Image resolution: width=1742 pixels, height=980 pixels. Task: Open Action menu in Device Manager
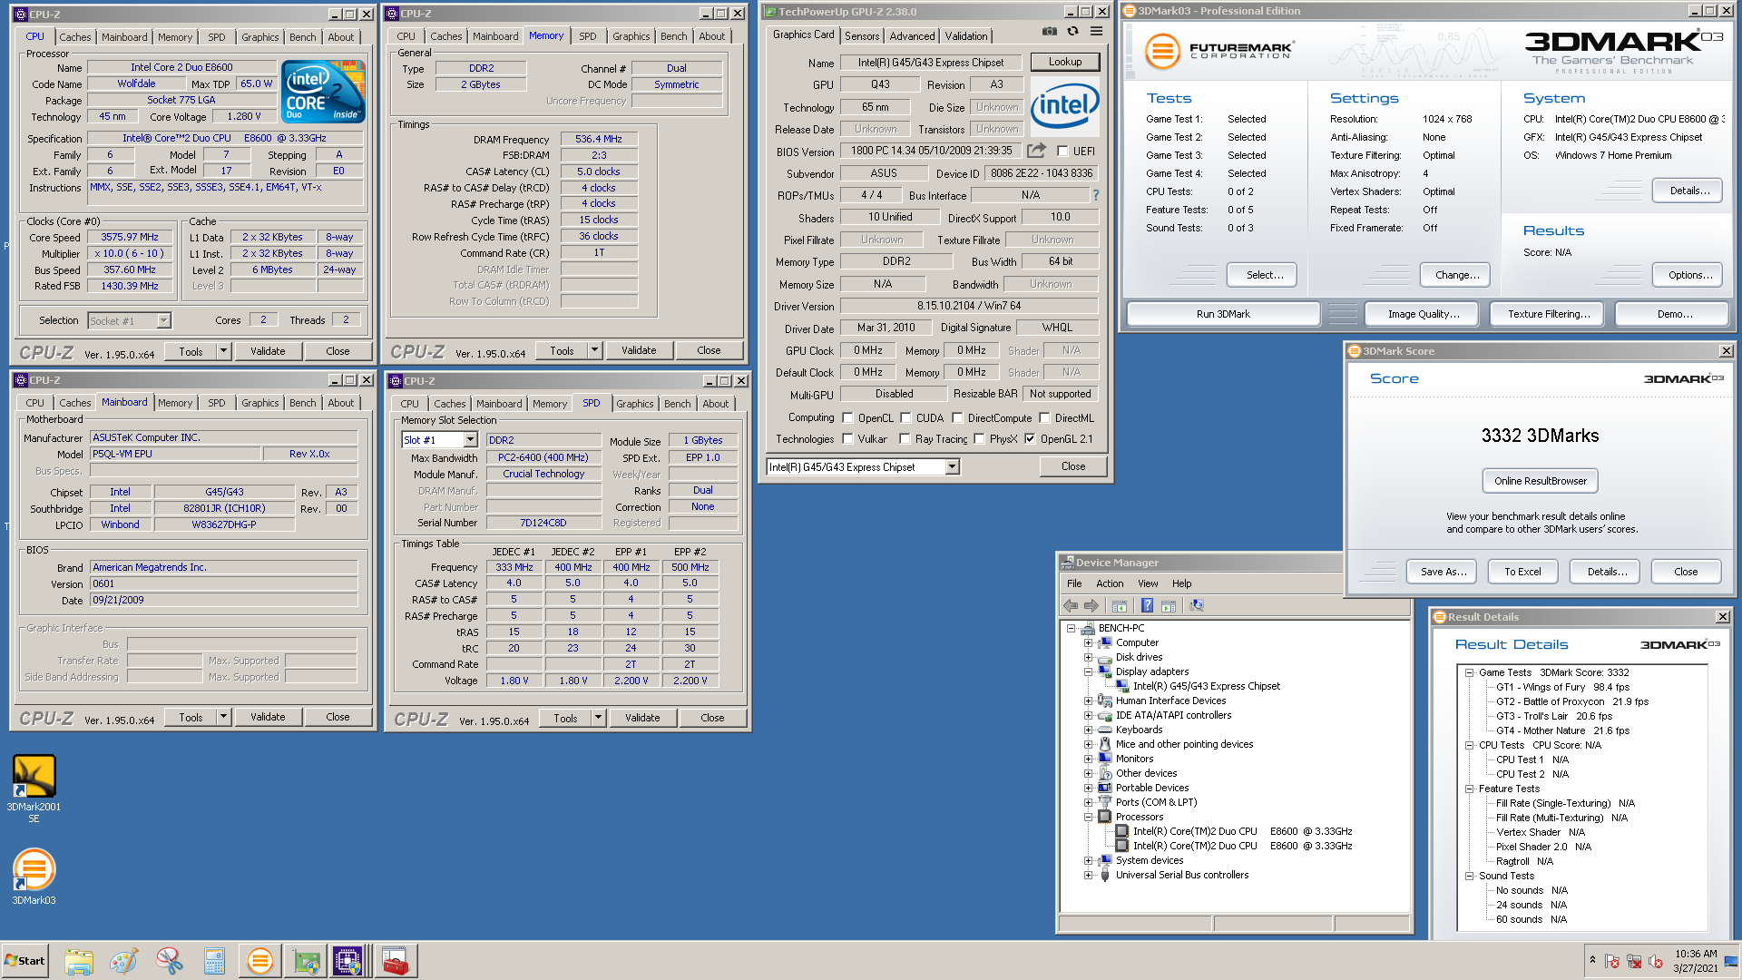[1109, 583]
